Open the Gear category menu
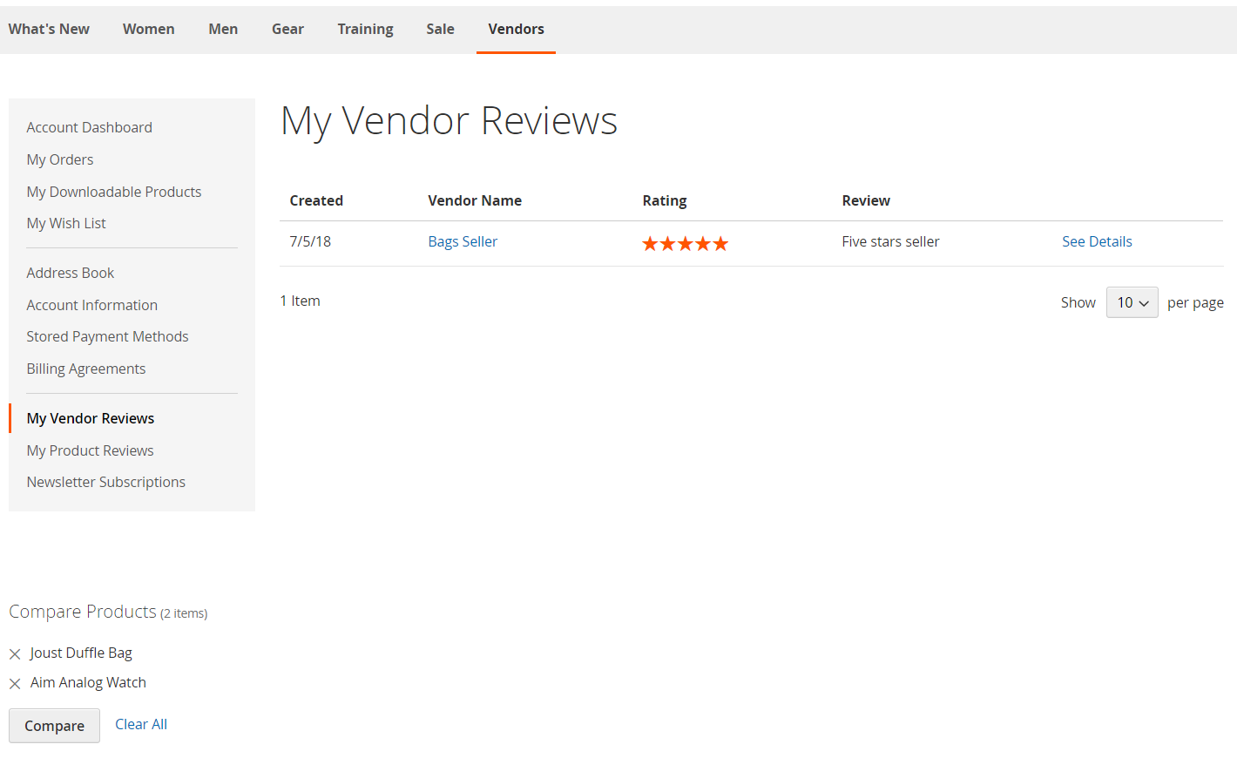 point(287,29)
